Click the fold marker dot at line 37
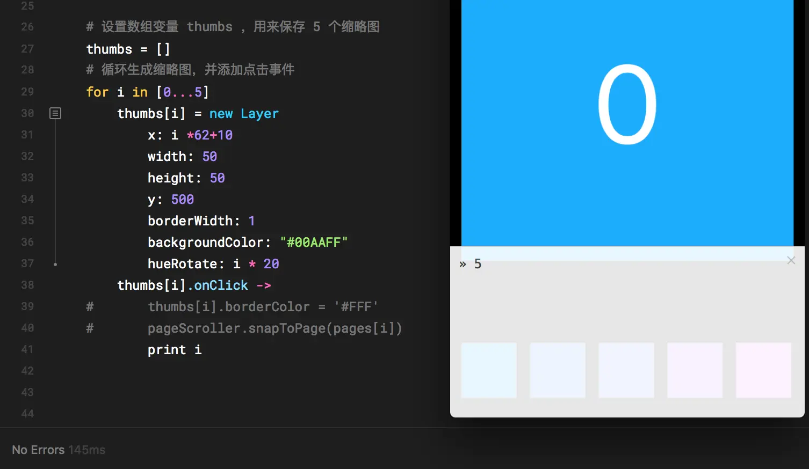 (x=55, y=265)
